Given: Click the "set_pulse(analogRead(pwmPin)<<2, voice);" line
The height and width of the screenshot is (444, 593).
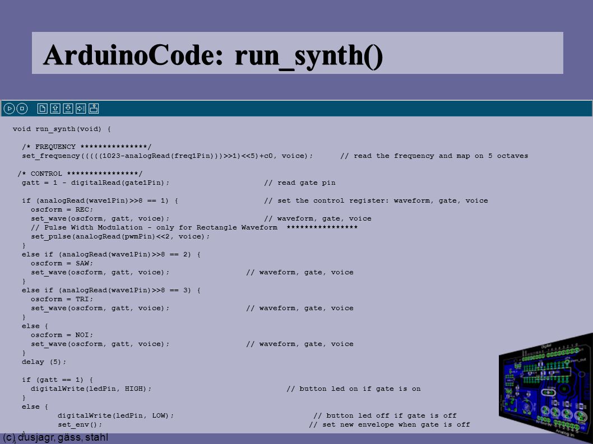Looking at the screenshot, I should tap(121, 236).
